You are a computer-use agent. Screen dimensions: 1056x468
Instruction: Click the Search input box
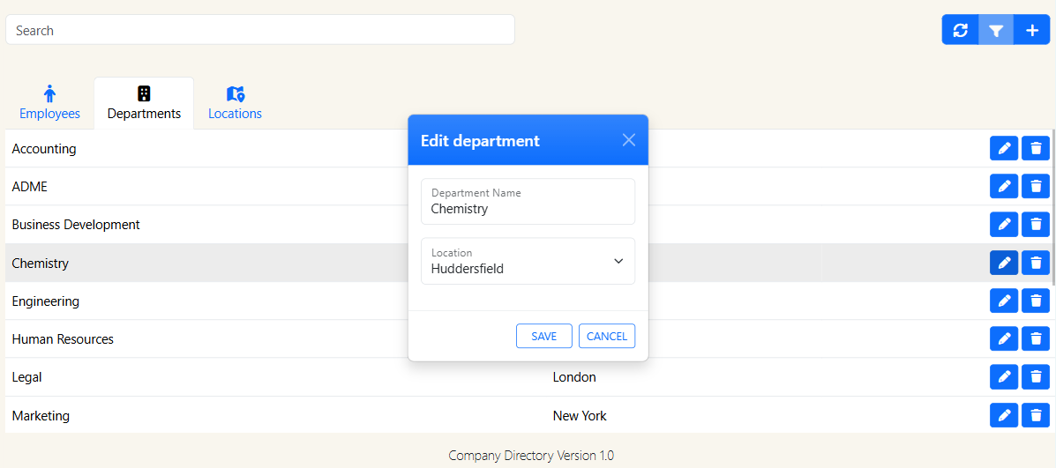click(x=260, y=30)
